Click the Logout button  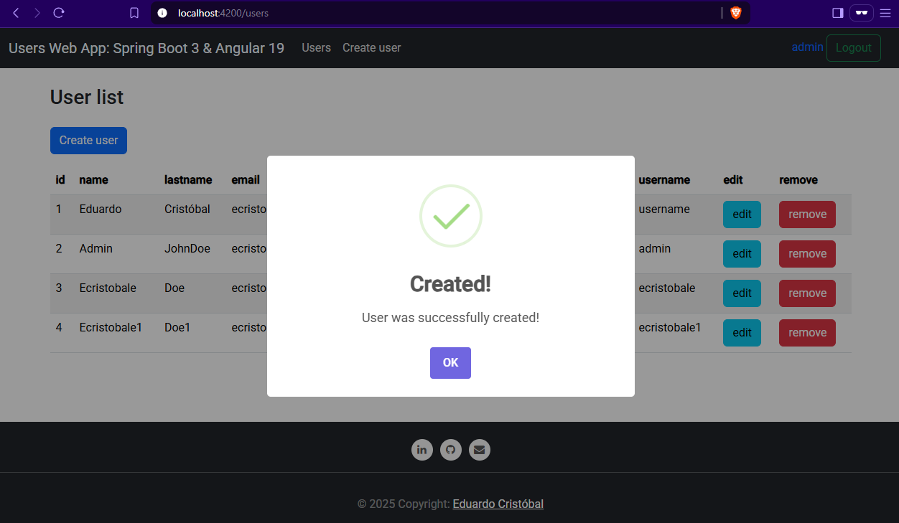[x=853, y=48]
